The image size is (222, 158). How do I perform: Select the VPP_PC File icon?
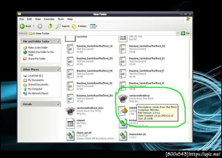pyautogui.click(x=122, y=38)
